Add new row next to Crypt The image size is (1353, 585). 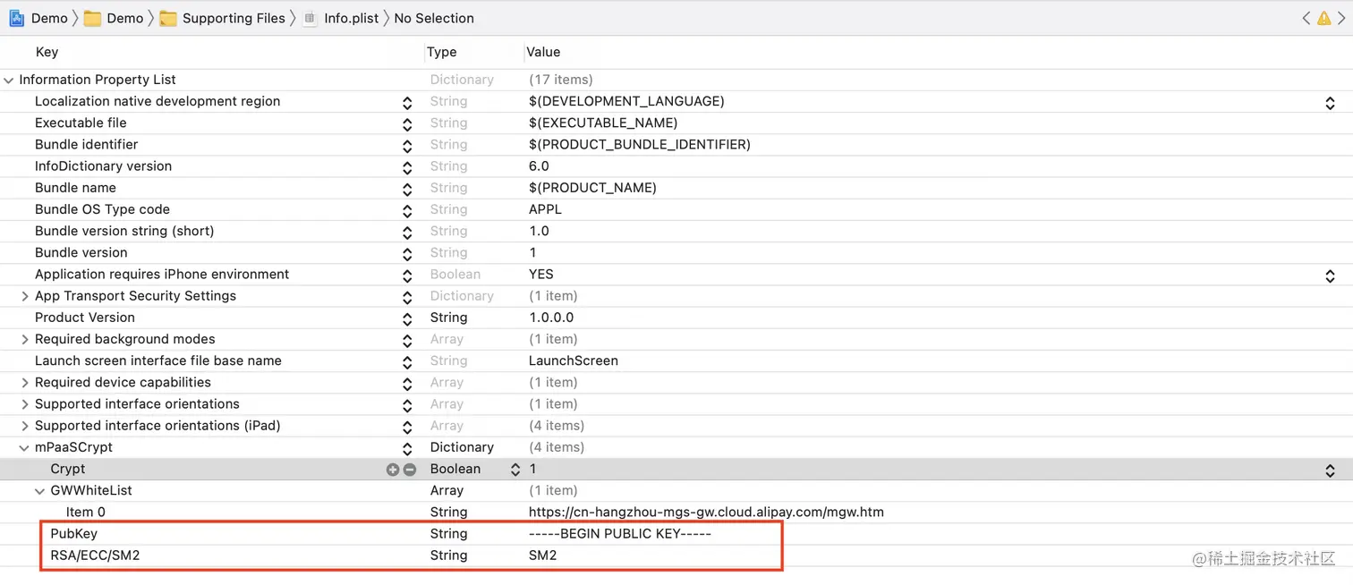click(392, 469)
